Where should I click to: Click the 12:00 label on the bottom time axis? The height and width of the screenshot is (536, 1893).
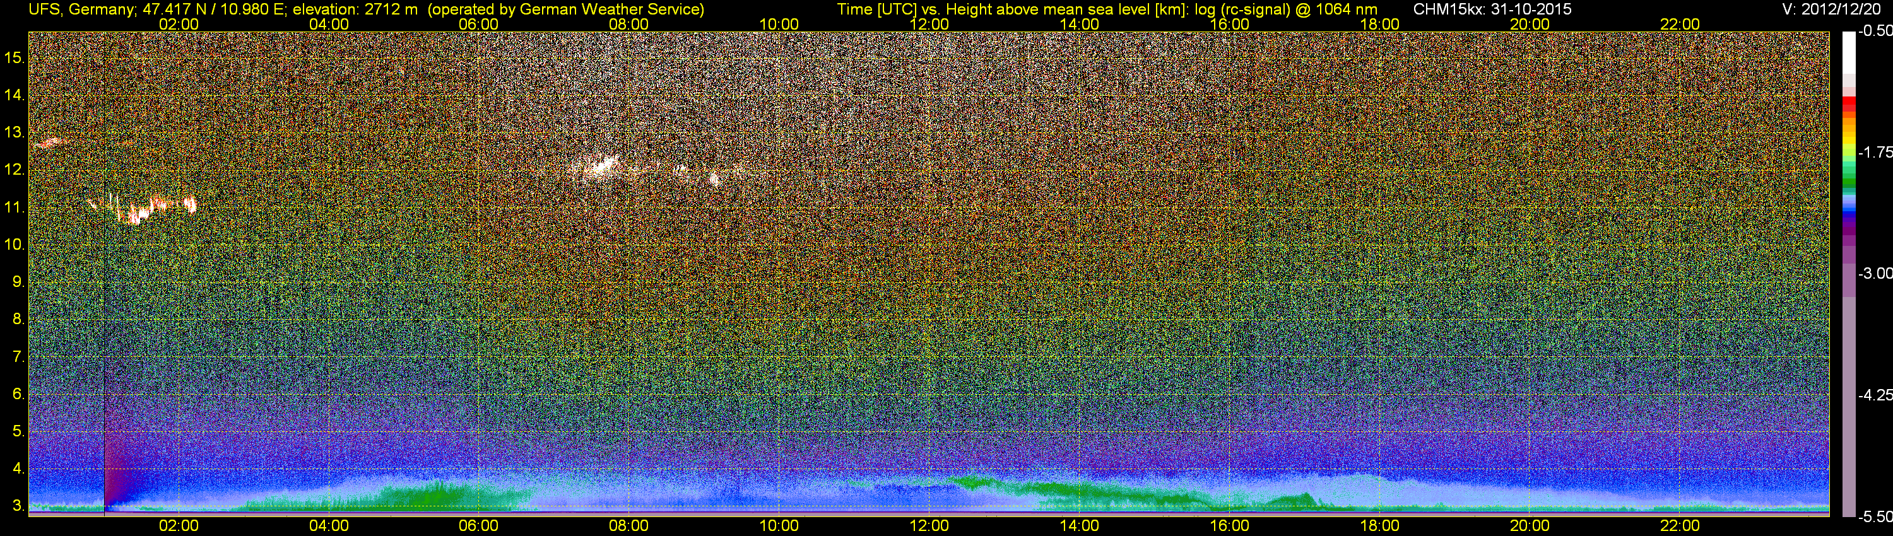pyautogui.click(x=929, y=526)
